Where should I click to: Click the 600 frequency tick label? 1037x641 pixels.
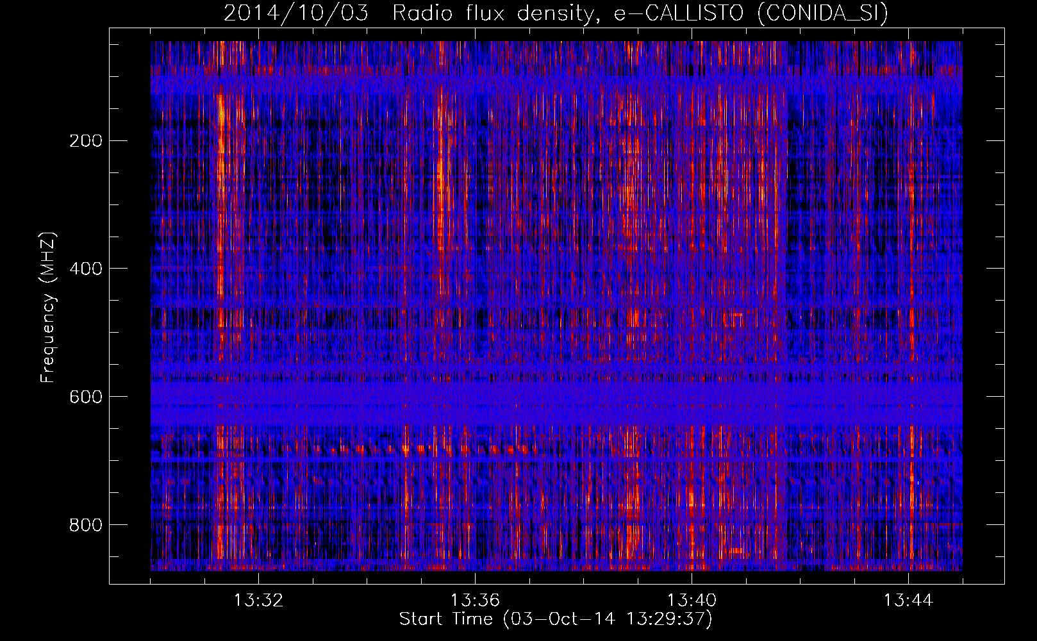[86, 397]
